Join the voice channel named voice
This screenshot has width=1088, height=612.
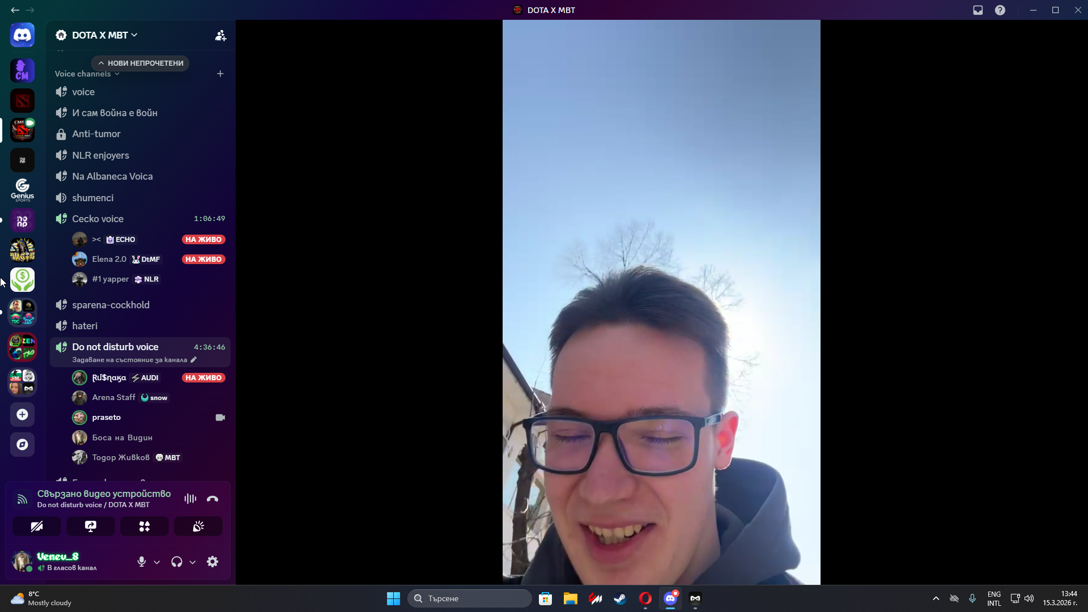click(x=140, y=92)
